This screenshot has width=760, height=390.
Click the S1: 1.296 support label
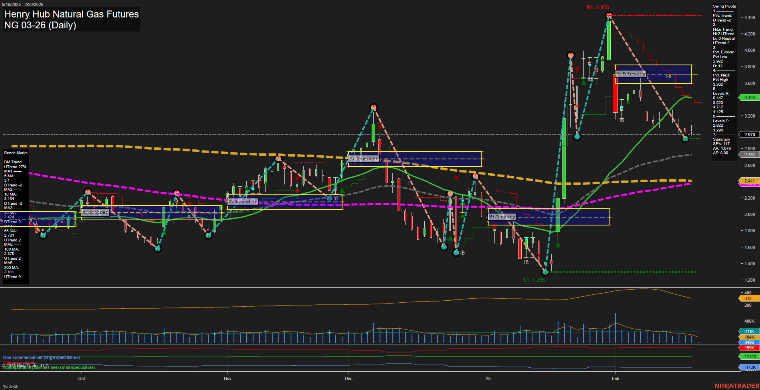click(x=534, y=279)
